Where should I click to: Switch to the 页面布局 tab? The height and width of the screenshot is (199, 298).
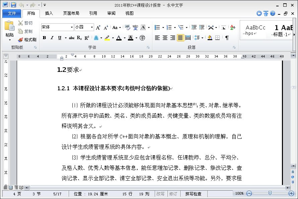71,13
